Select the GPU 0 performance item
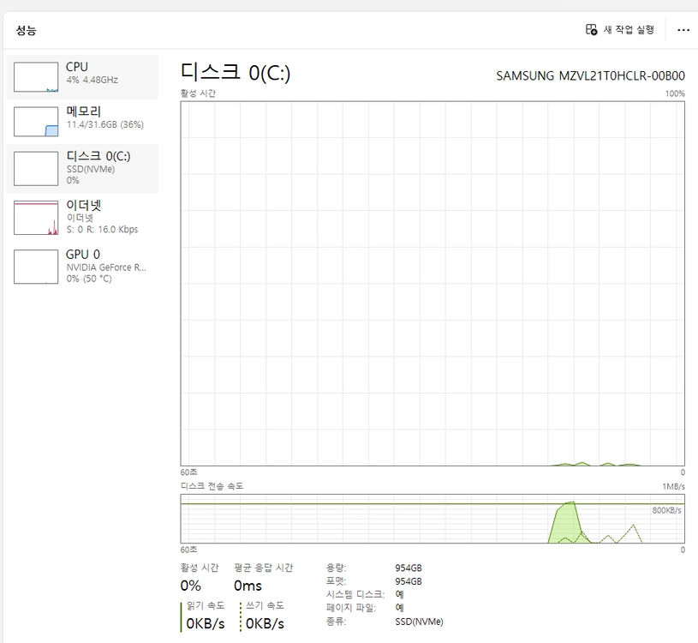 (82, 267)
